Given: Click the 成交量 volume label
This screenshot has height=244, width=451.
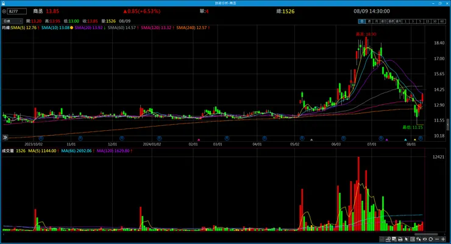Looking at the screenshot, I should [x=8, y=151].
